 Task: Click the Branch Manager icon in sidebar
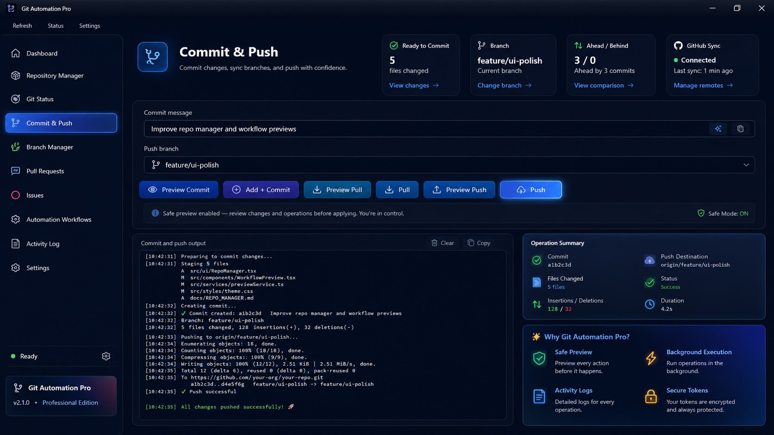(16, 147)
